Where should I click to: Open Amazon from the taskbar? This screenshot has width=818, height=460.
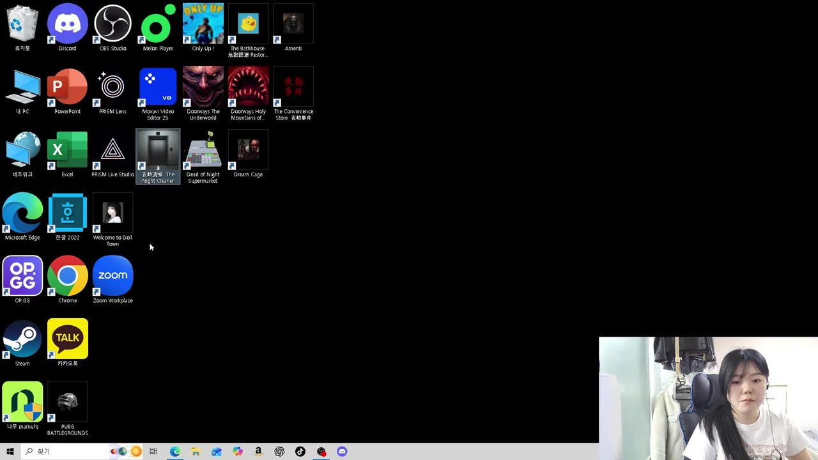(x=258, y=452)
